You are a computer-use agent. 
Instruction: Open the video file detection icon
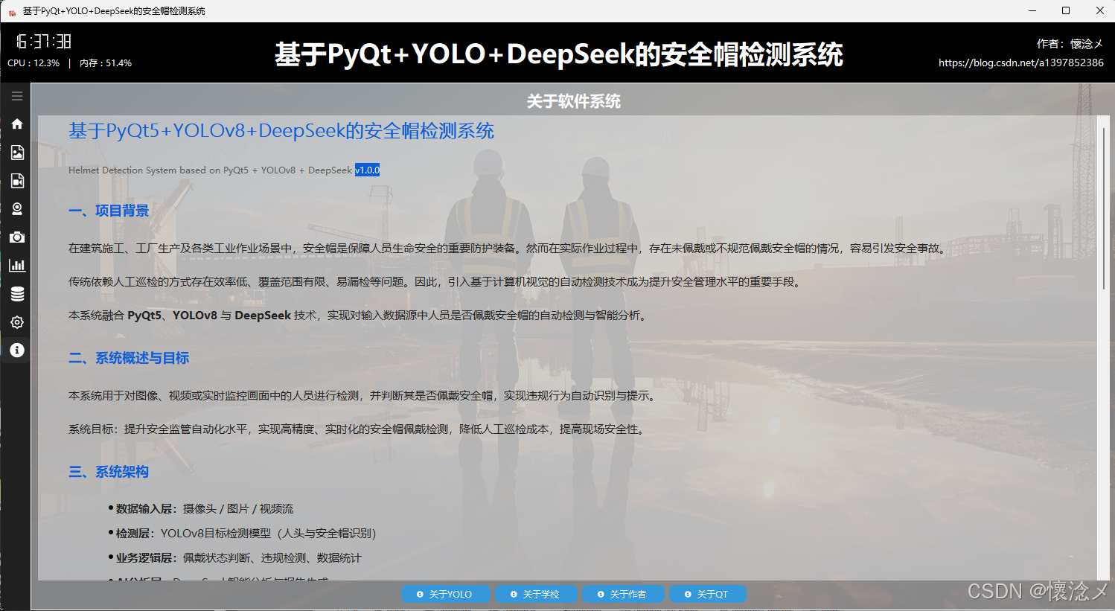click(16, 181)
